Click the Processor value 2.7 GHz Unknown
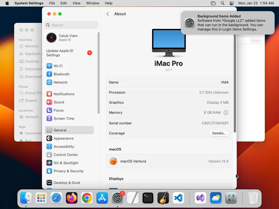The image size is (279, 209). [x=214, y=93]
